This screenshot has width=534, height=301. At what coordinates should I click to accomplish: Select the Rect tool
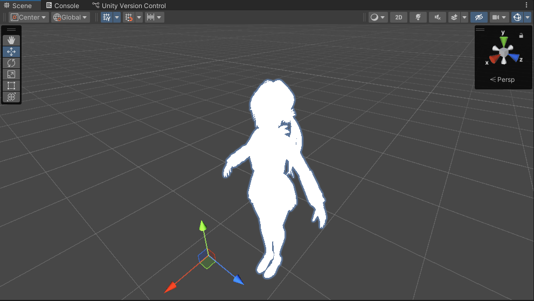[11, 86]
